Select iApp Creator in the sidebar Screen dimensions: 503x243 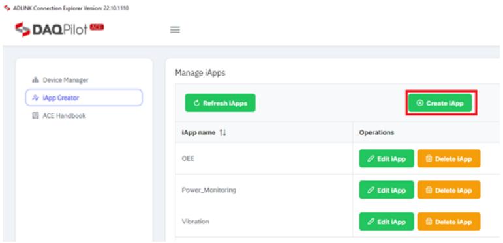pyautogui.click(x=84, y=98)
